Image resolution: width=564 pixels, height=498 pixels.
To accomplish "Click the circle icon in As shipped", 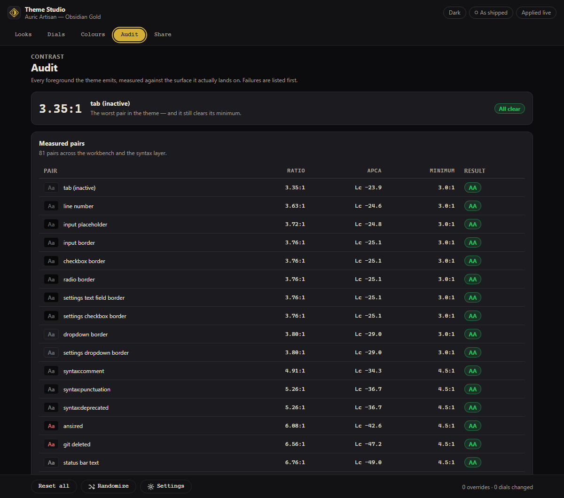I will click(477, 13).
